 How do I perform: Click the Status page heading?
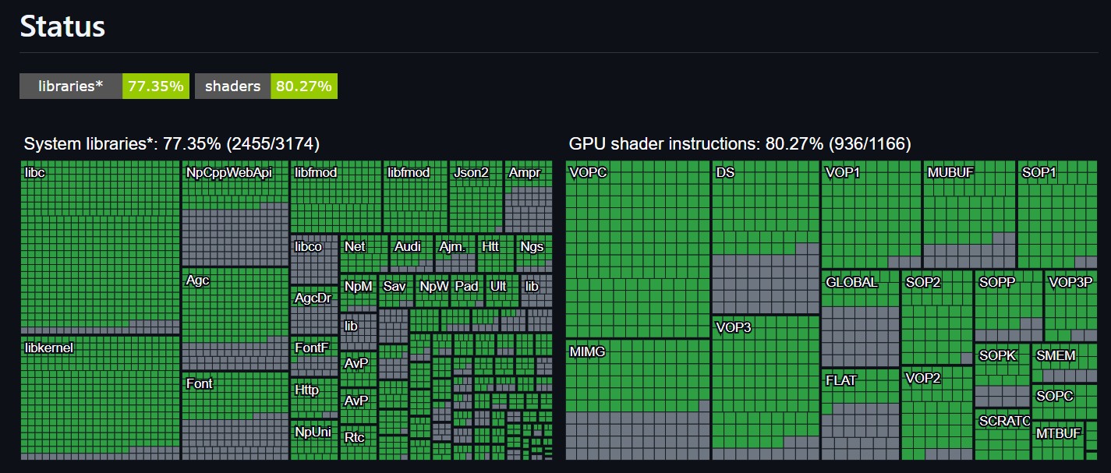coord(62,26)
